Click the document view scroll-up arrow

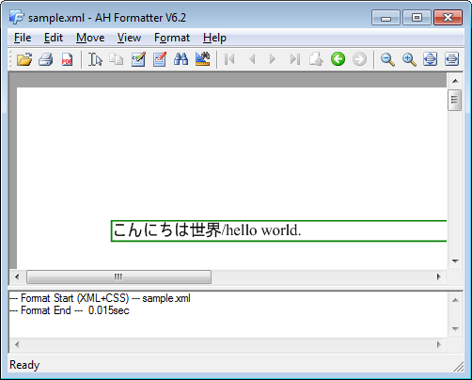click(x=455, y=81)
